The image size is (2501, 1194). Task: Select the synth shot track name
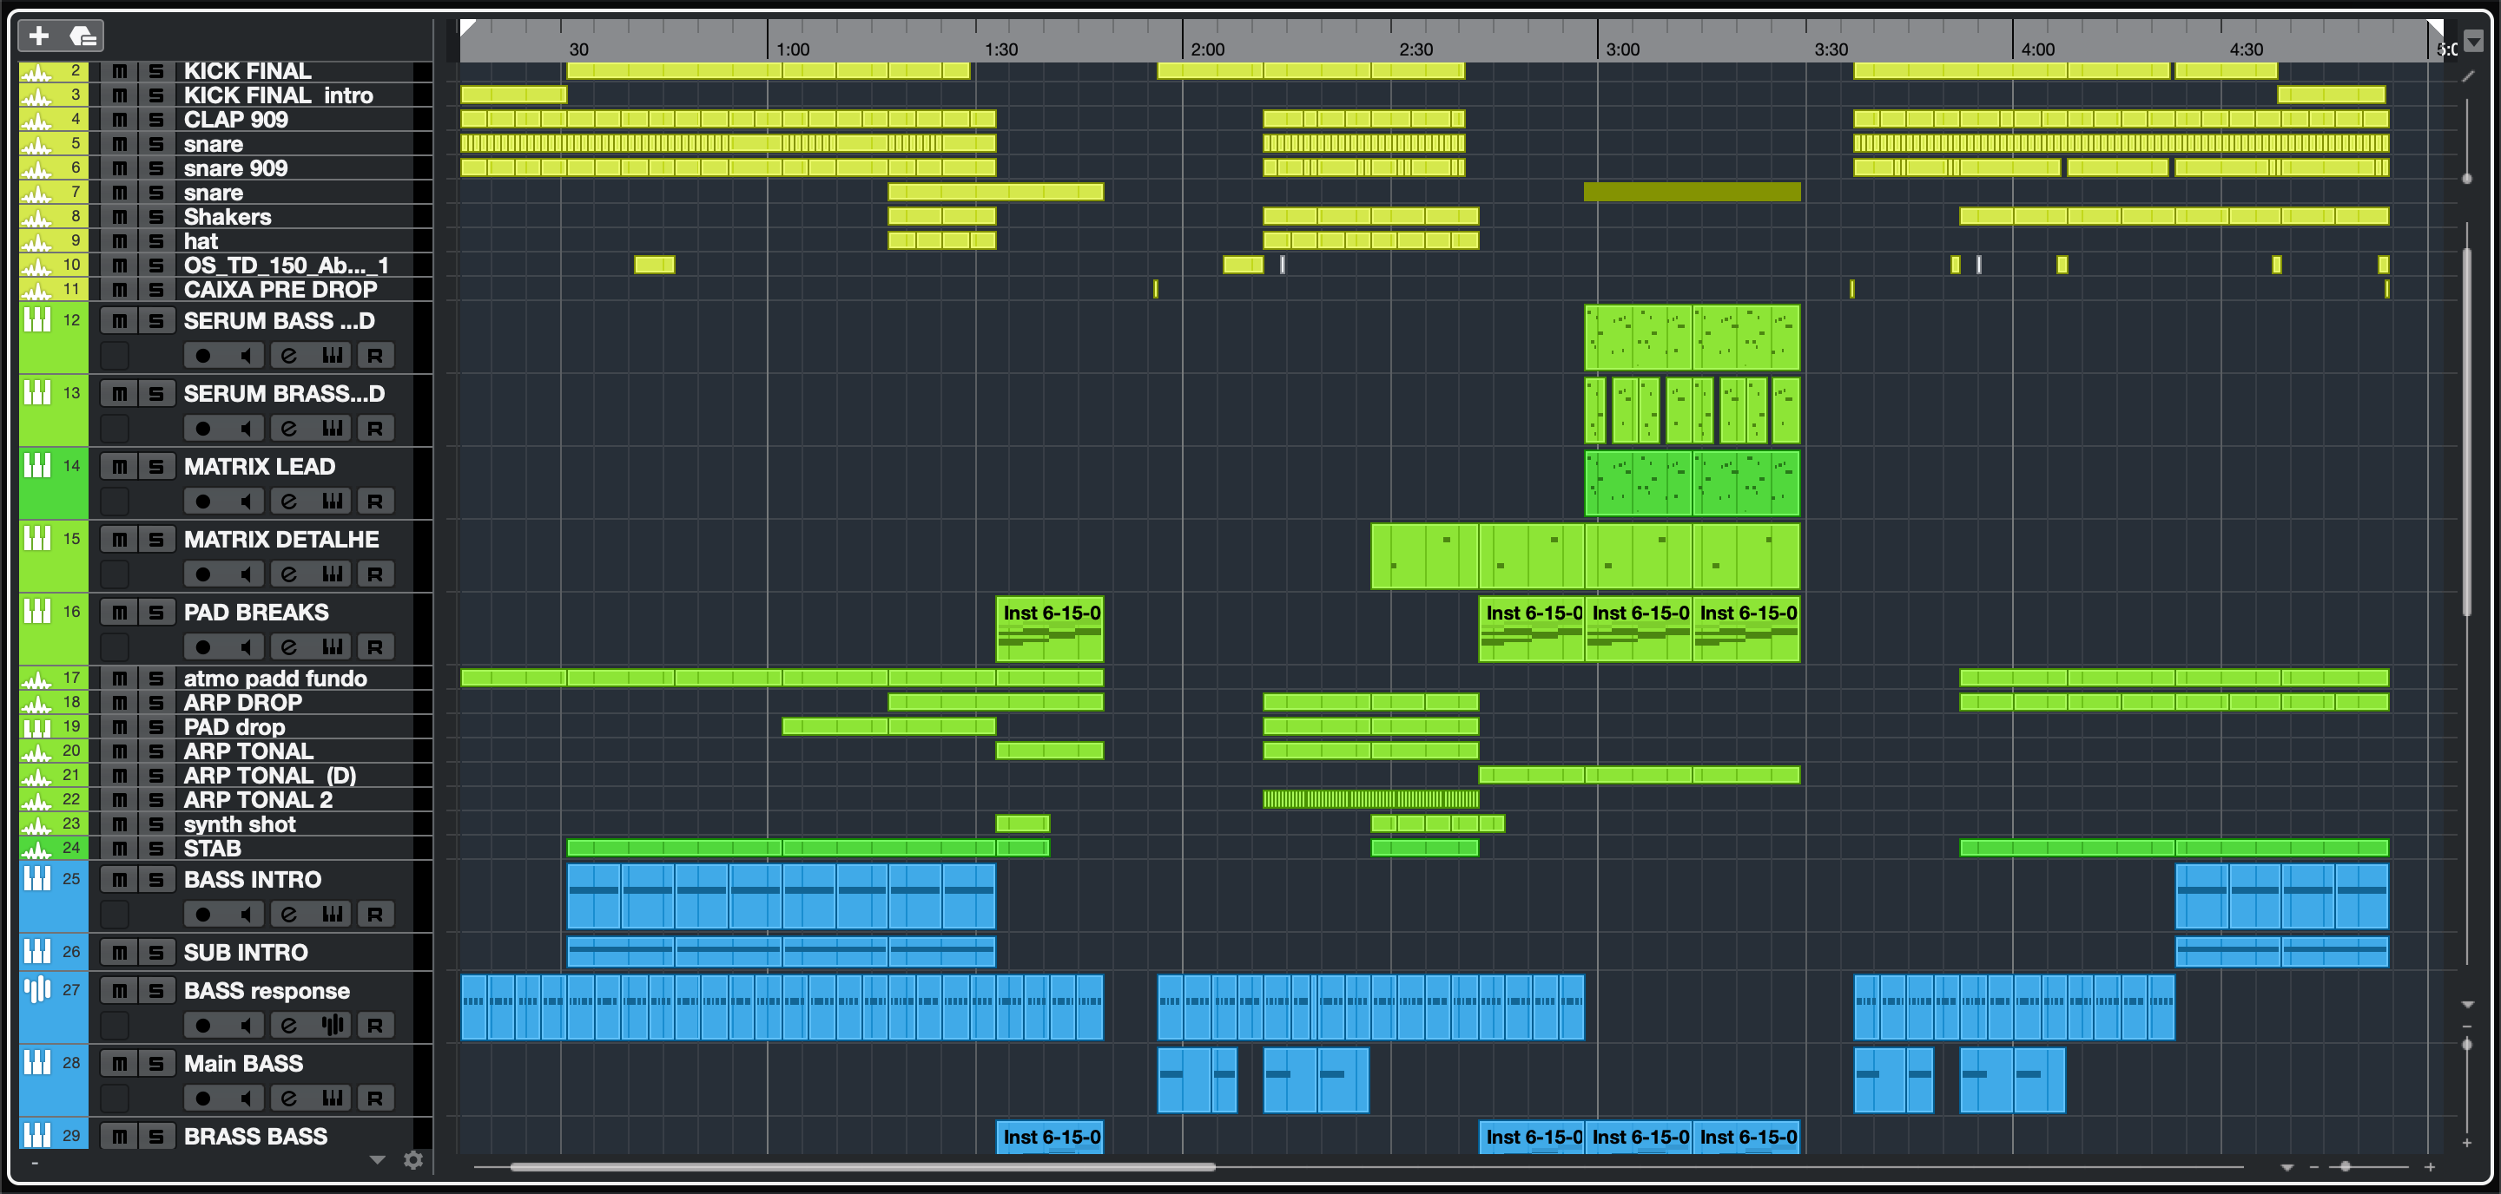click(x=240, y=823)
